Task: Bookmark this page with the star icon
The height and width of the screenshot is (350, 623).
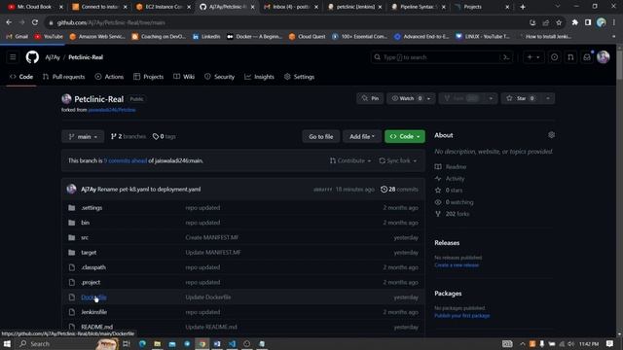Action: click(559, 22)
